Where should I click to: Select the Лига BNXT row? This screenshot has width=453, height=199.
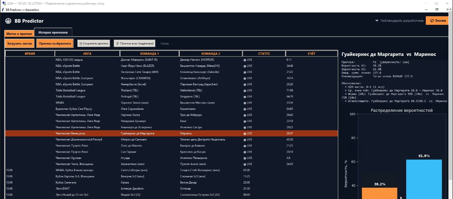[171, 188]
